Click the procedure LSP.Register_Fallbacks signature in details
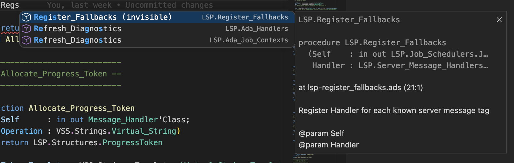 372,43
